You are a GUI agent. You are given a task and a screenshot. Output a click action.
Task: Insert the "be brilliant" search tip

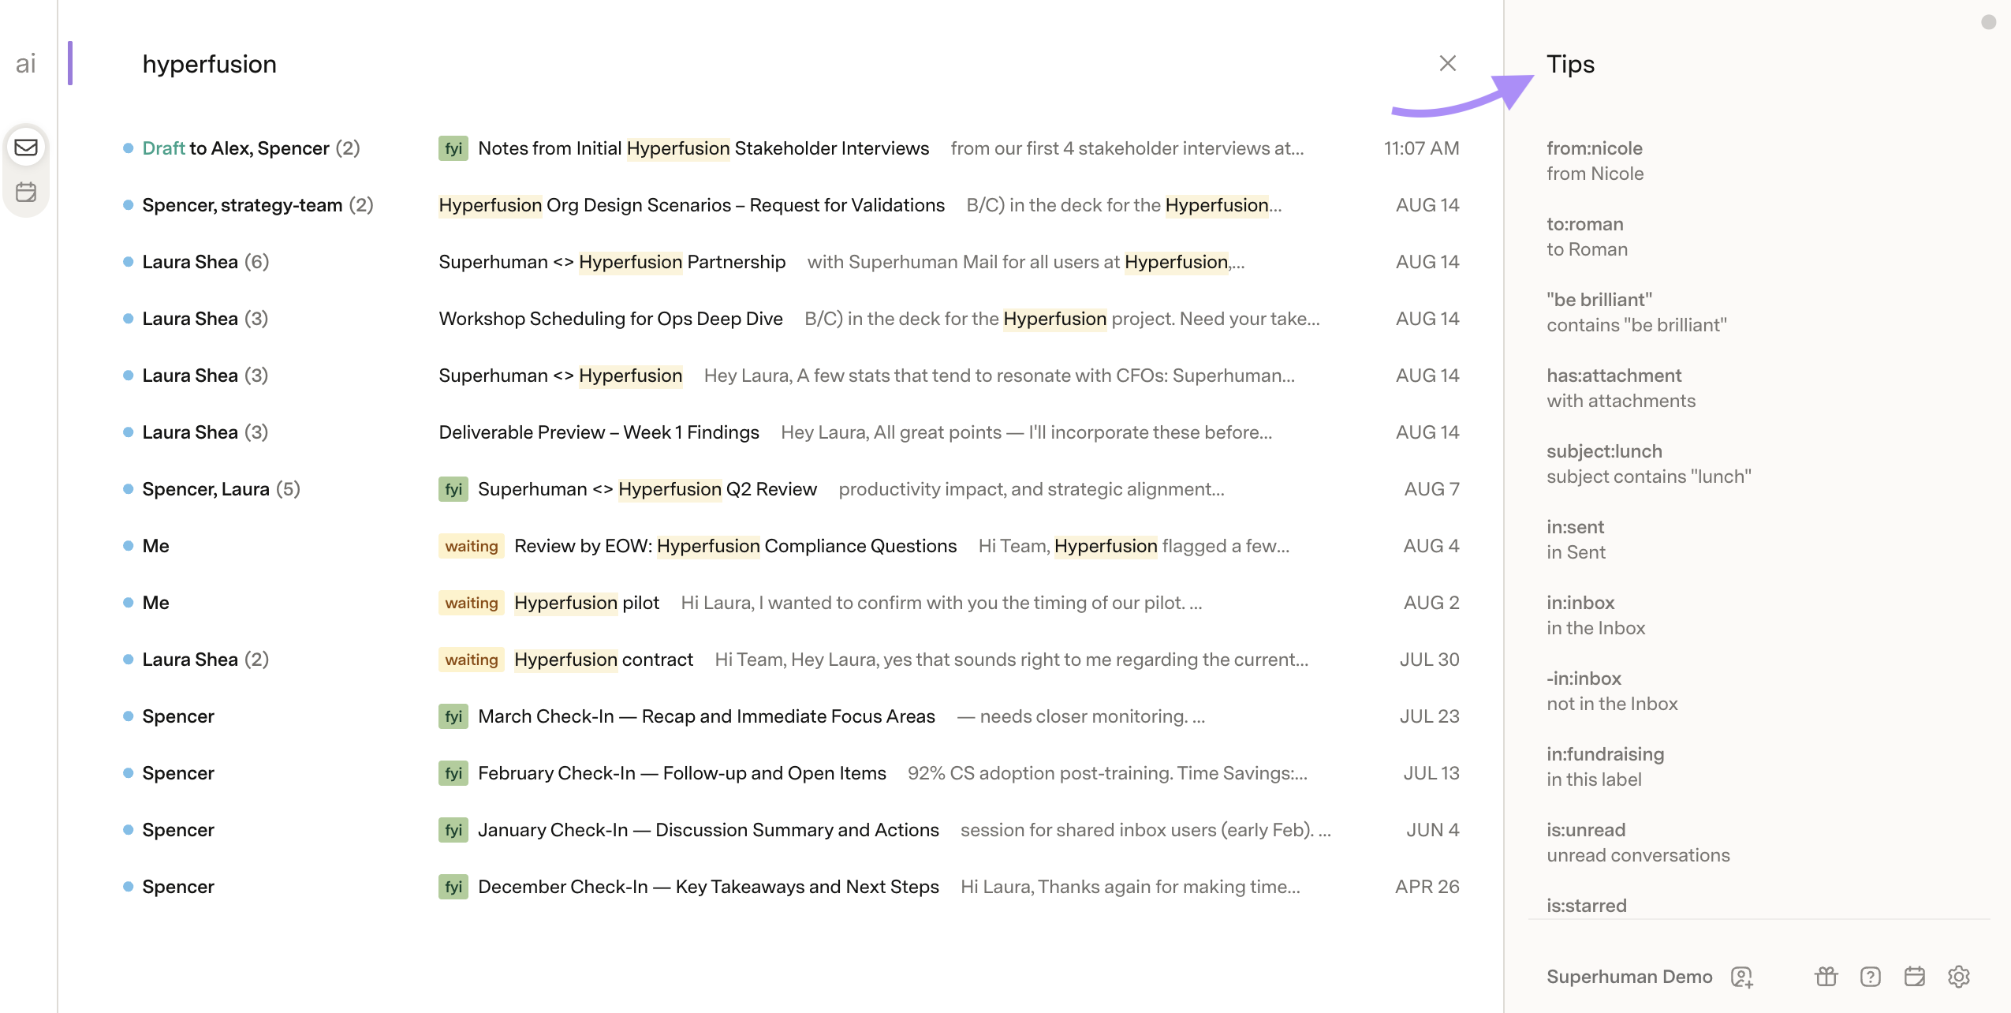1636,312
